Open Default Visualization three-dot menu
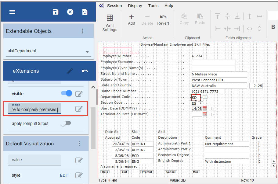 (x=80, y=144)
